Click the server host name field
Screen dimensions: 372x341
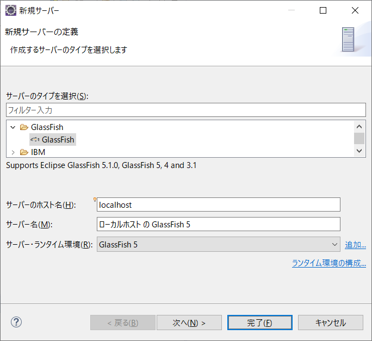click(x=218, y=204)
